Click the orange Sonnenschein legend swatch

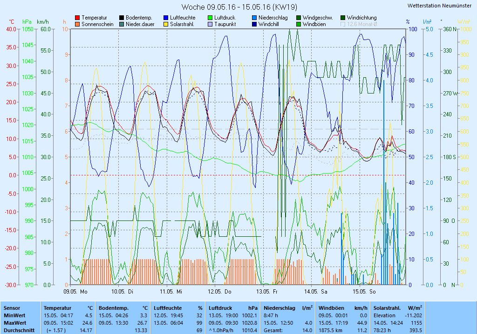click(x=77, y=24)
